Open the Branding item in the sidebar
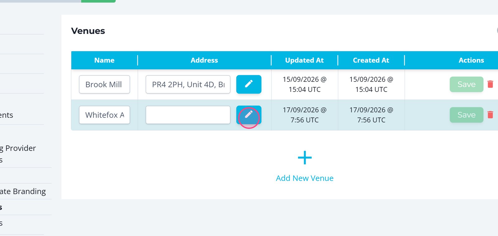This screenshot has width=498, height=236. 23,191
